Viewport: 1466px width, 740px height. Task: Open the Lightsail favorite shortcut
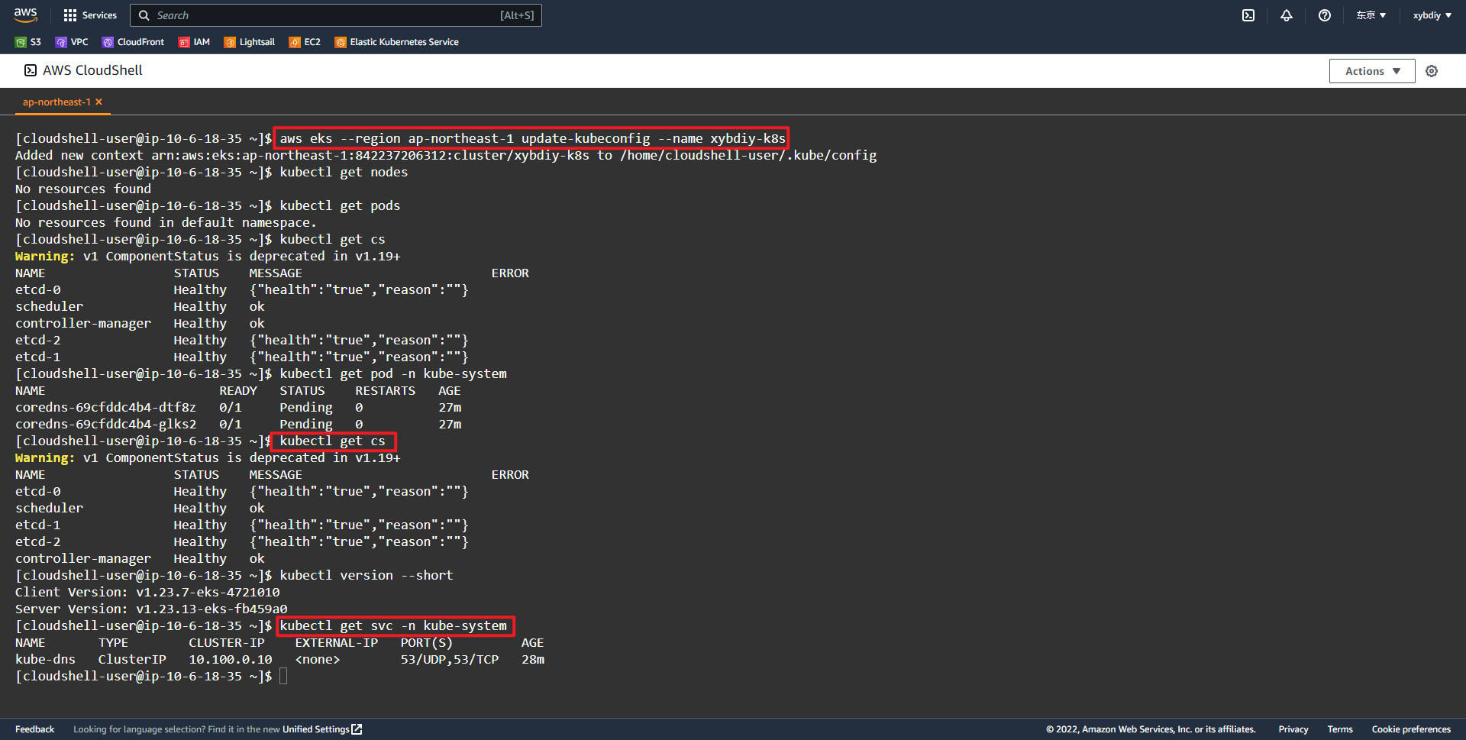pyautogui.click(x=250, y=42)
